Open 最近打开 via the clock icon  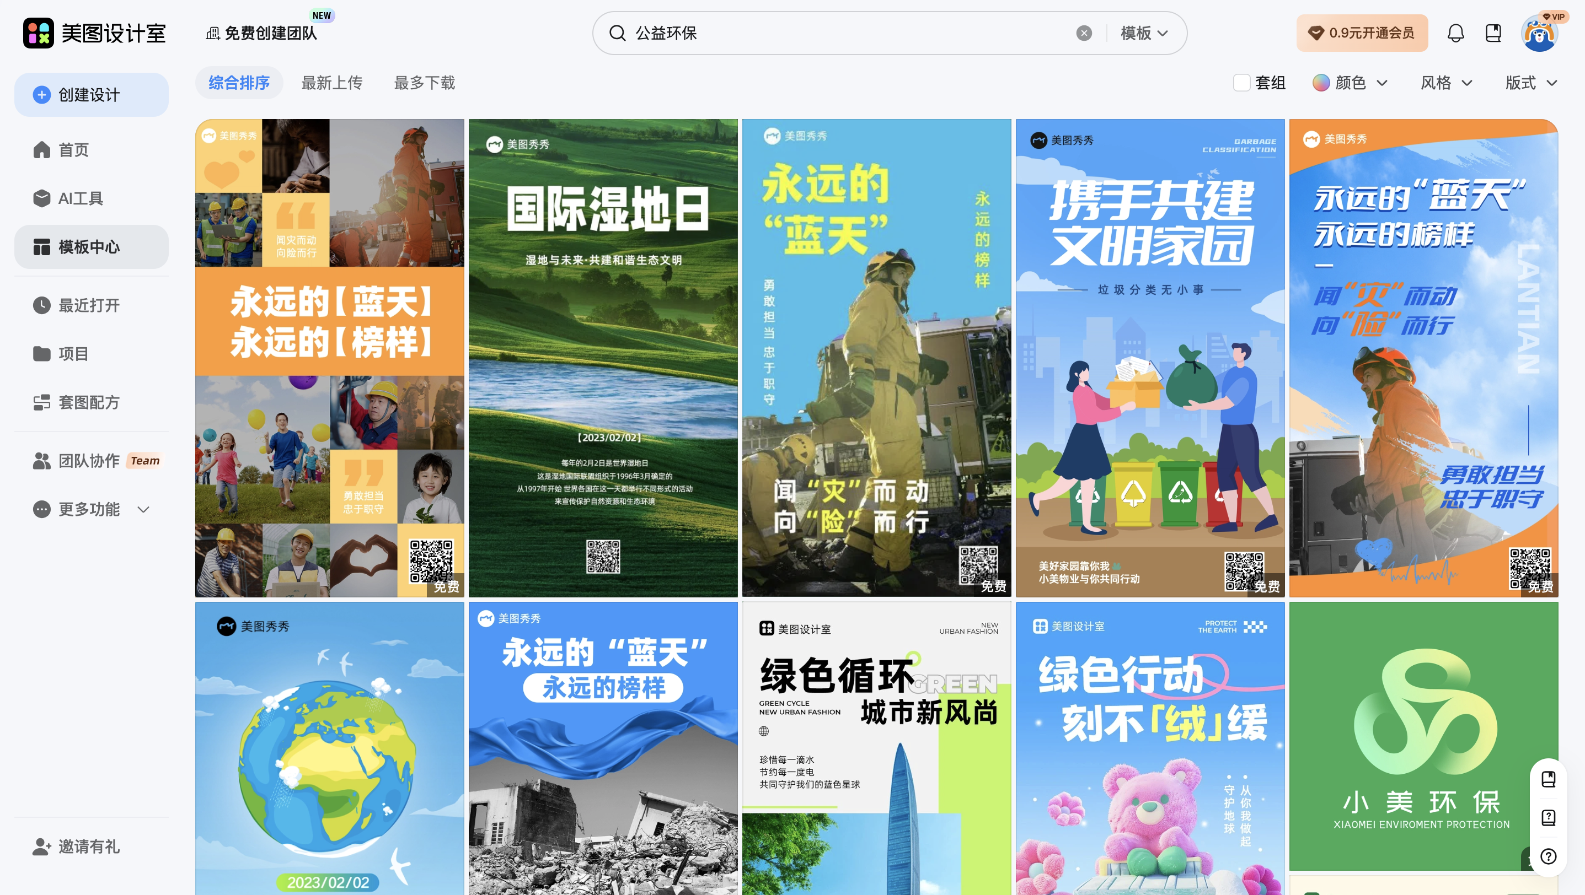coord(41,305)
